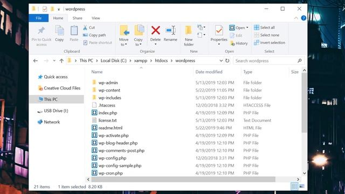Go up one folder level
Image resolution: width=345 pixels, height=194 pixels.
61,61
